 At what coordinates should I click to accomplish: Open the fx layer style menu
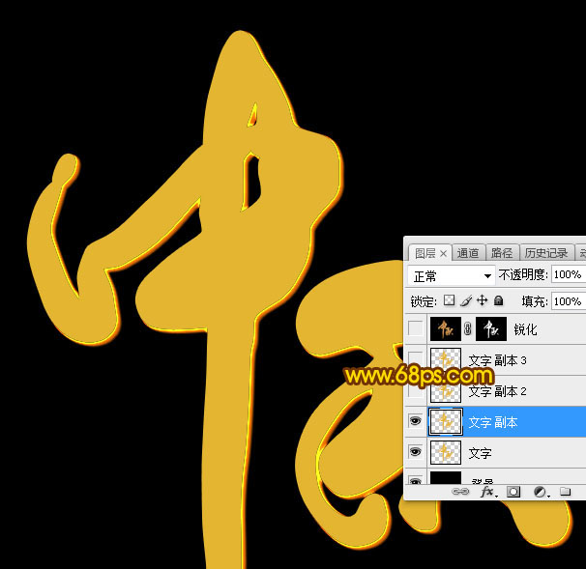[488, 492]
